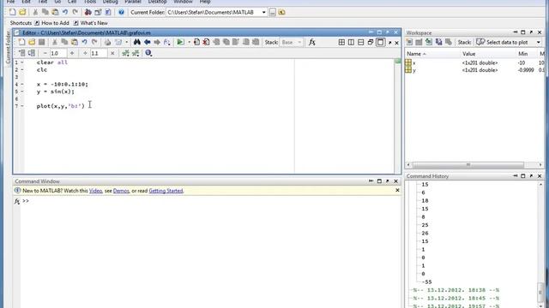Viewport: 549px width, 308px height.
Task: Click the fx function browser in Editor toolbar
Action: point(312,42)
